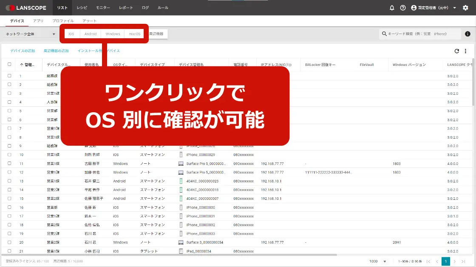
Task: Click tablet icon for iPad_00000034
Action: (x=181, y=251)
